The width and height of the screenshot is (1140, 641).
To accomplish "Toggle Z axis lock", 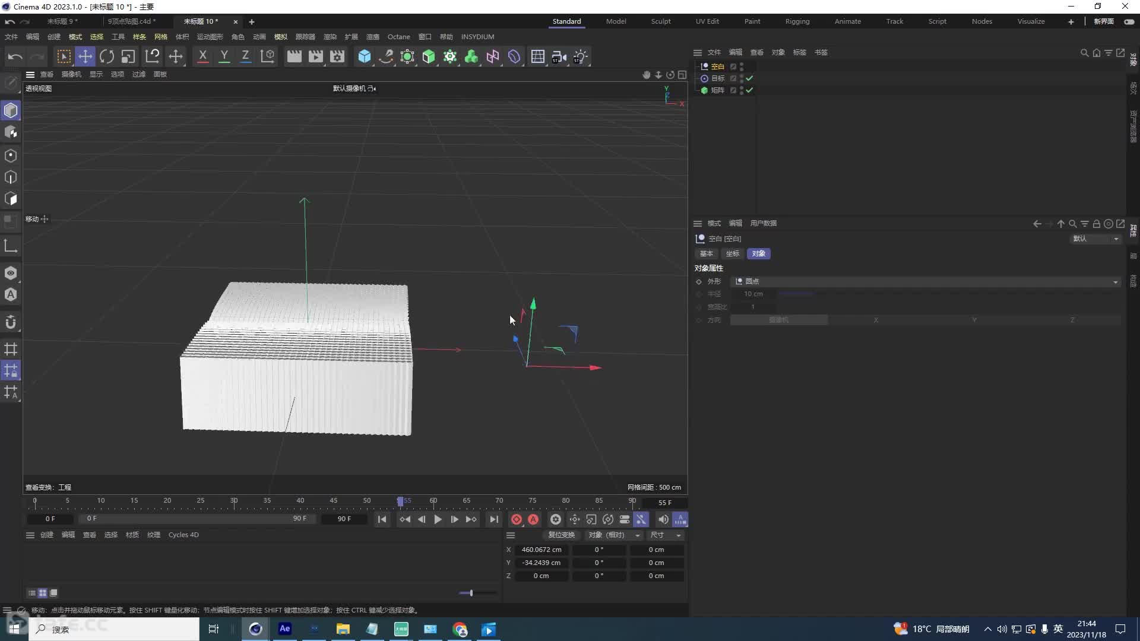I will pos(245,56).
